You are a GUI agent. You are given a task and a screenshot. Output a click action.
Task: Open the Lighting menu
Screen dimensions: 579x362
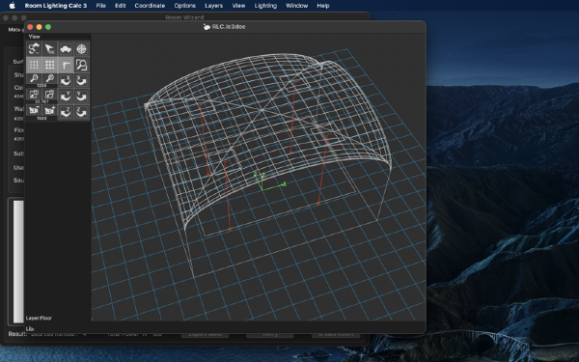coord(265,6)
